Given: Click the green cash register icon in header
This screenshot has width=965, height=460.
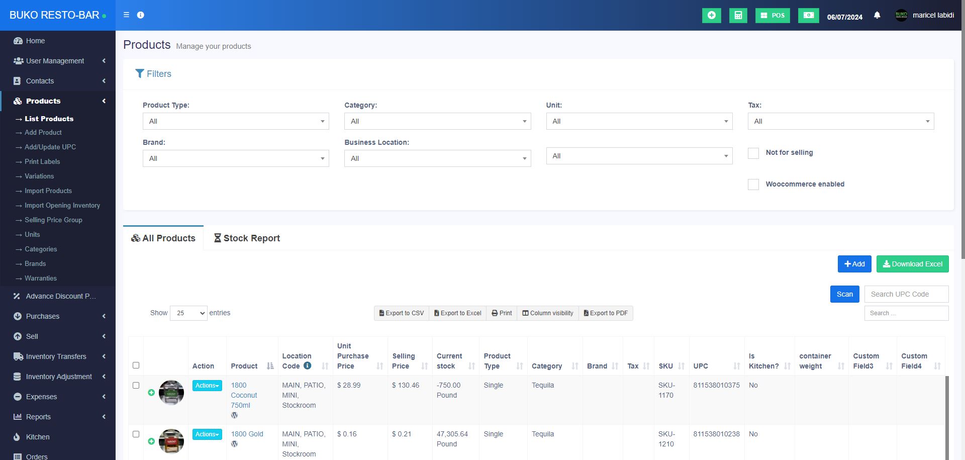Looking at the screenshot, I should [808, 16].
